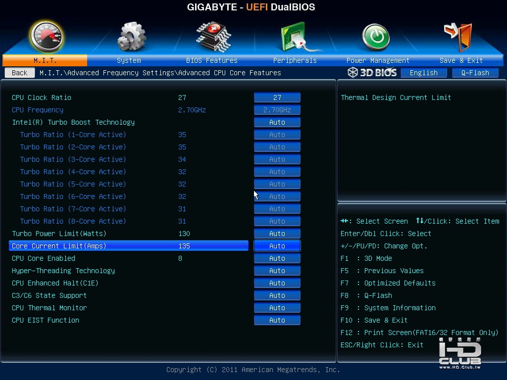
Task: Edit the CPU Clock Ratio value field
Action: 277,97
